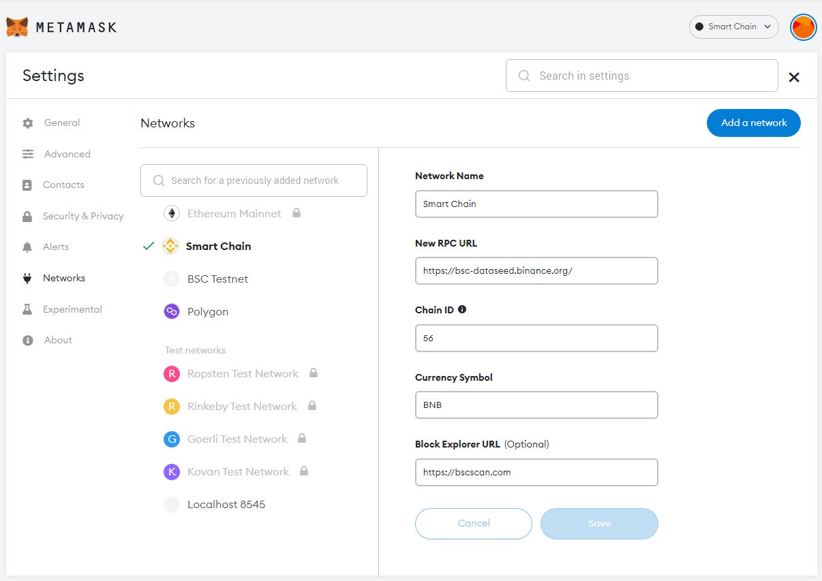The height and width of the screenshot is (581, 822).
Task: Click the pink Ropsten R icon
Action: coord(172,373)
